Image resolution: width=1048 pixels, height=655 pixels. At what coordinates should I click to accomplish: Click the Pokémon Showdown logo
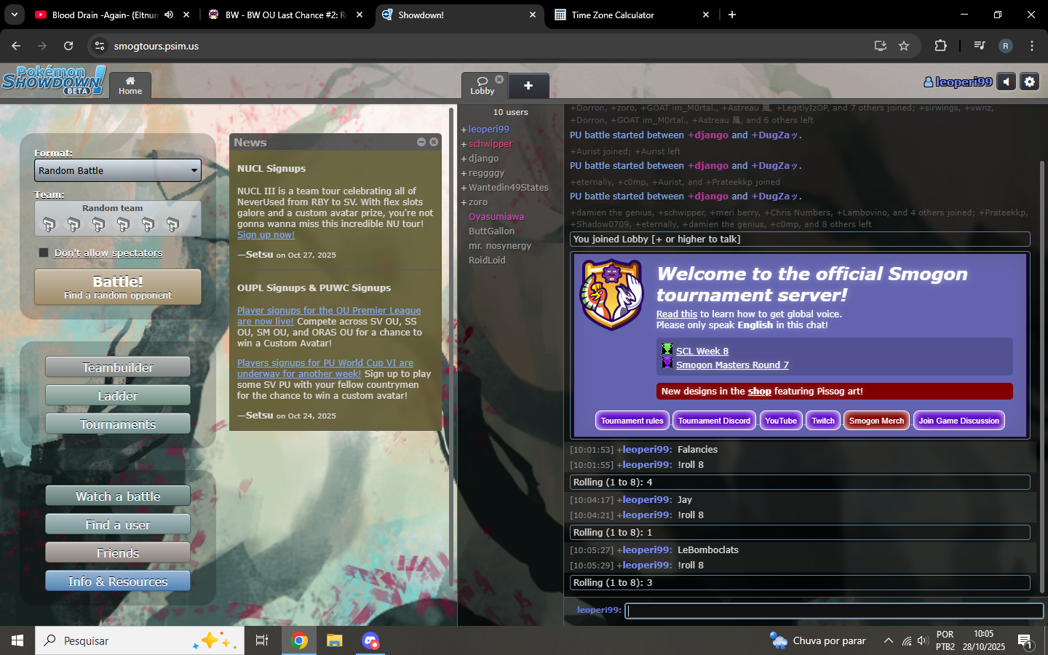(x=54, y=80)
